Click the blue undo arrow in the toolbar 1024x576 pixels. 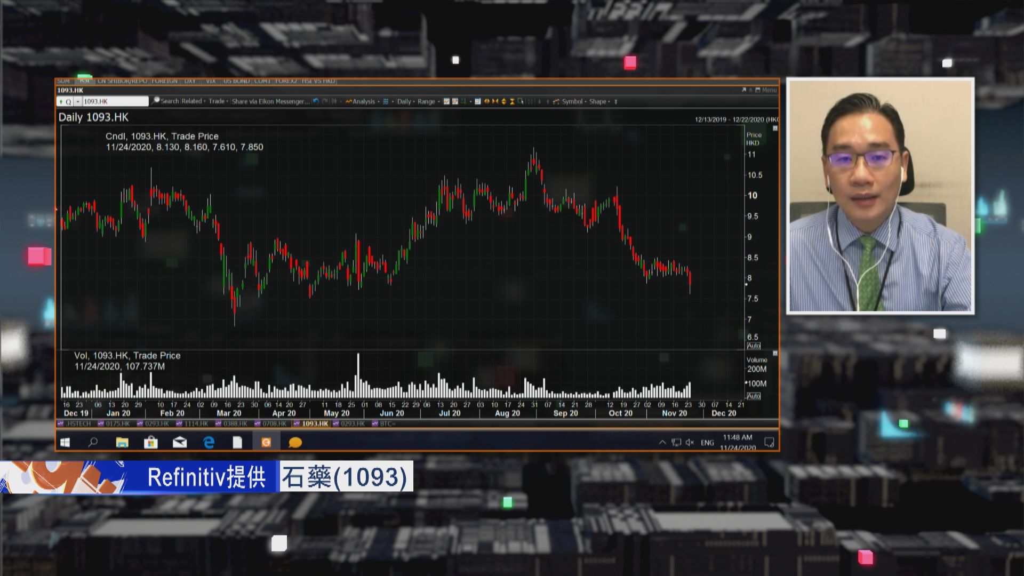[316, 101]
